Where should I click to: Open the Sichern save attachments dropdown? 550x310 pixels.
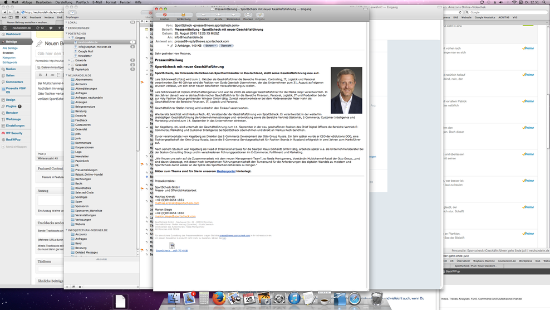click(x=210, y=46)
